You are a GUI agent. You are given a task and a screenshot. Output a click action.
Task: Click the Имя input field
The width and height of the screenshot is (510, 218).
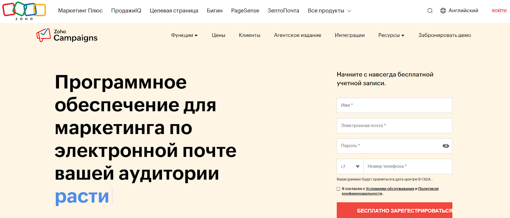[394, 105]
